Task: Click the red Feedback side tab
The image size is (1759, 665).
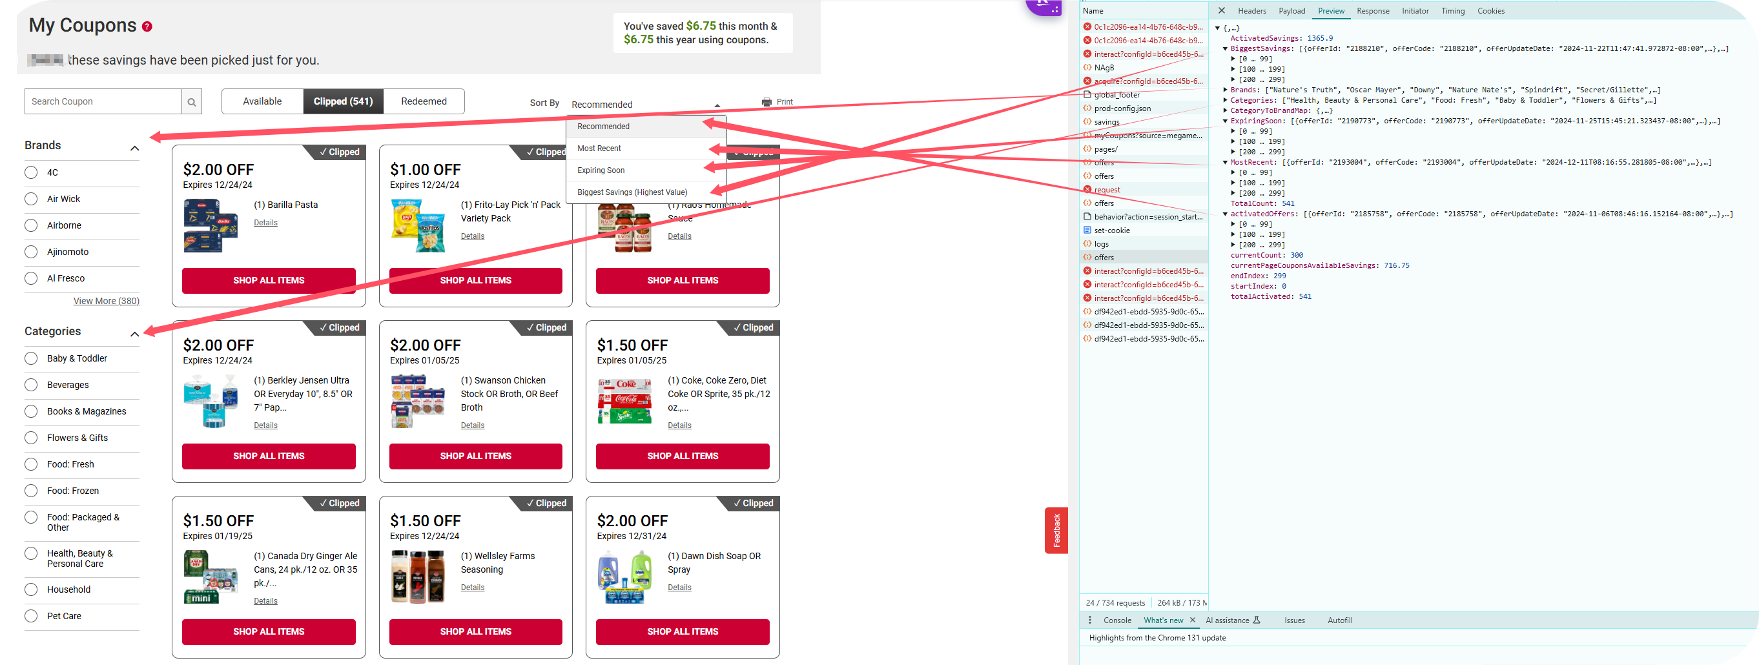Action: pyautogui.click(x=1056, y=530)
